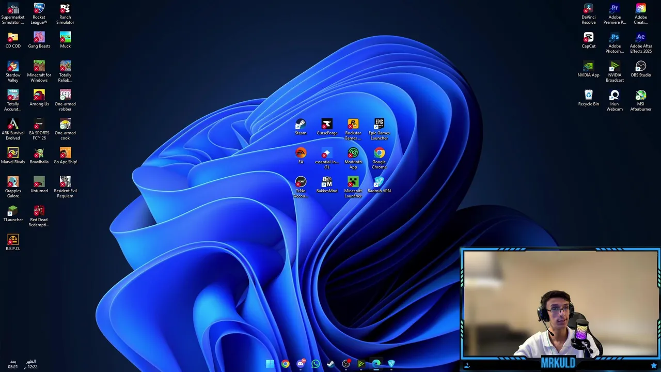The width and height of the screenshot is (661, 372).
Task: Select the Adobe Premiere Pro icon
Action: 615,14
